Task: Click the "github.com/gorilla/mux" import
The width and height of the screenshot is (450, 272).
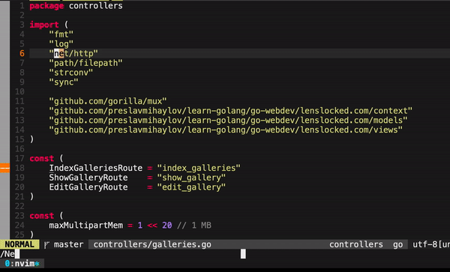Action: click(108, 101)
